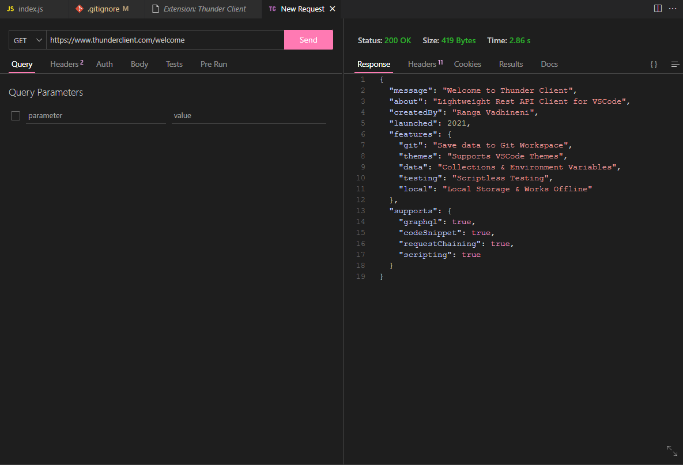Viewport: 683px width, 465px height.
Task: Tick the query parameter checkbox
Action: 16,116
